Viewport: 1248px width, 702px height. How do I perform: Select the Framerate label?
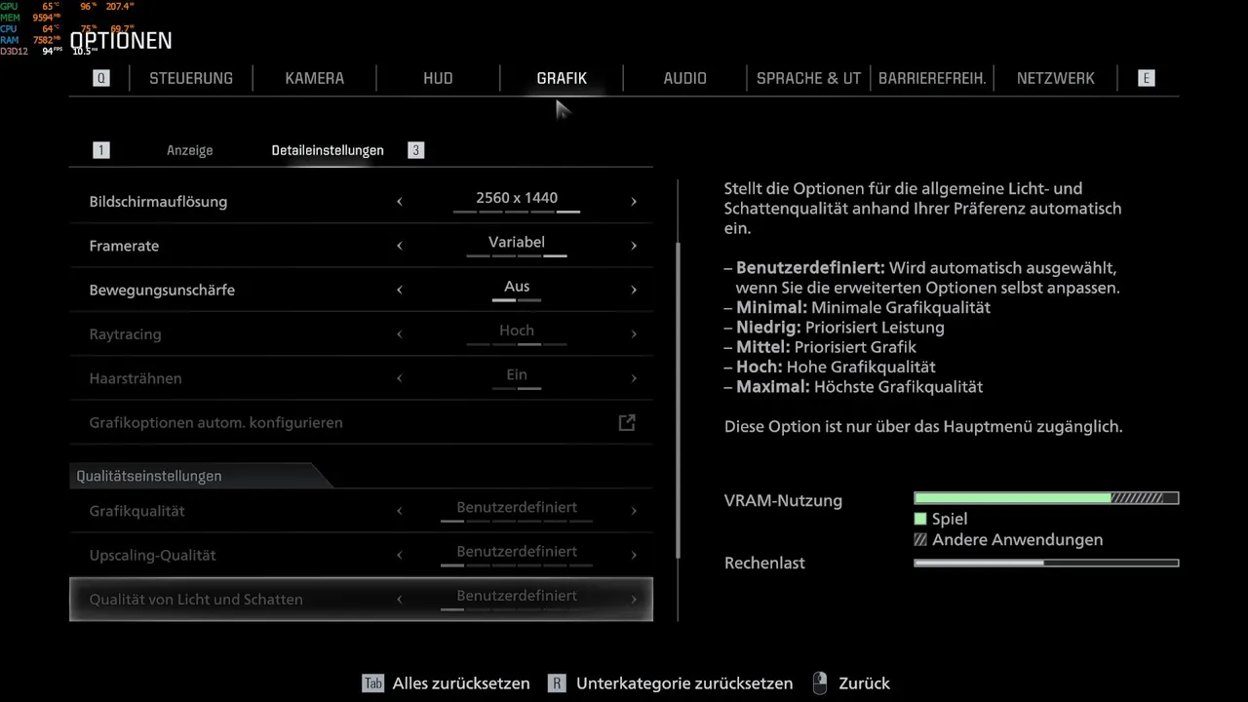(124, 246)
